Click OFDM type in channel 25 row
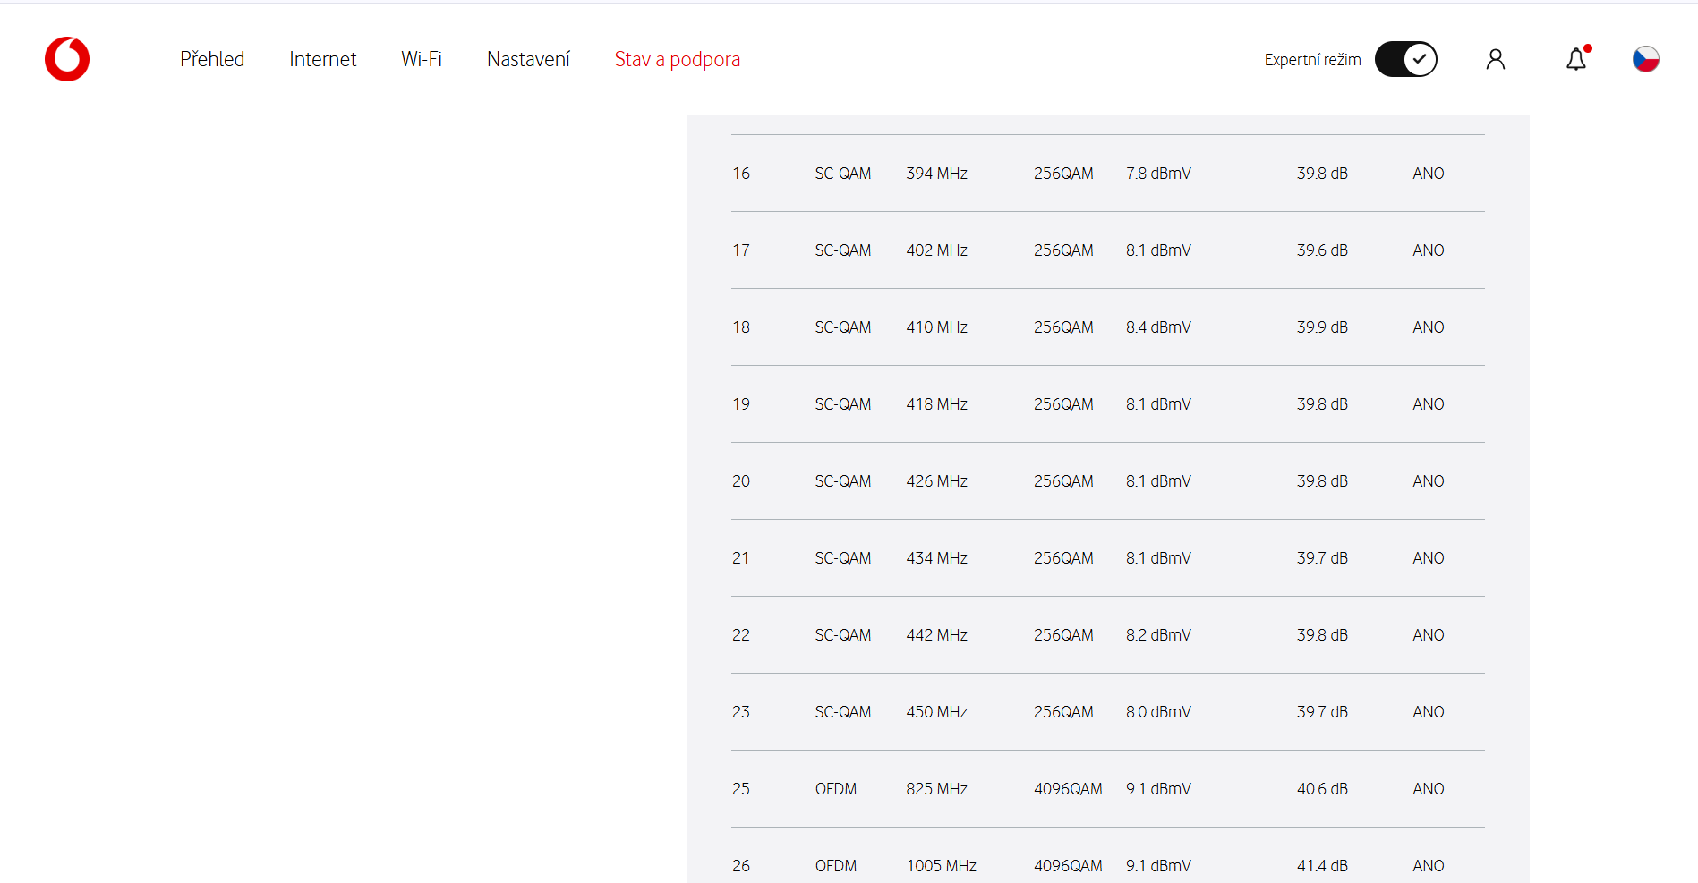 [835, 789]
